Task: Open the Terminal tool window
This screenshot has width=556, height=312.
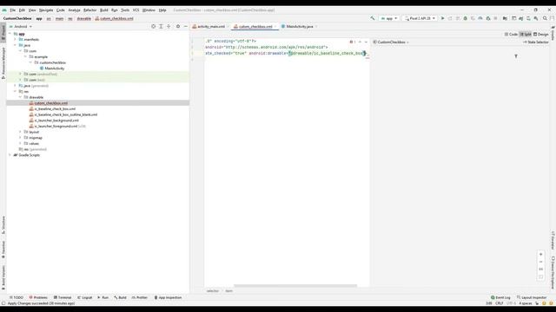Action: pyautogui.click(x=63, y=297)
